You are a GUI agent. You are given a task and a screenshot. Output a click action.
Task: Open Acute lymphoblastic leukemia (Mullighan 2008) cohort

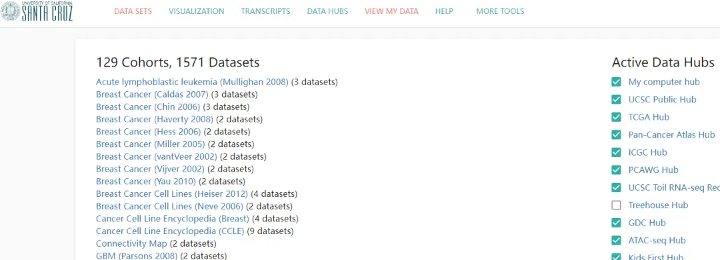(x=192, y=82)
